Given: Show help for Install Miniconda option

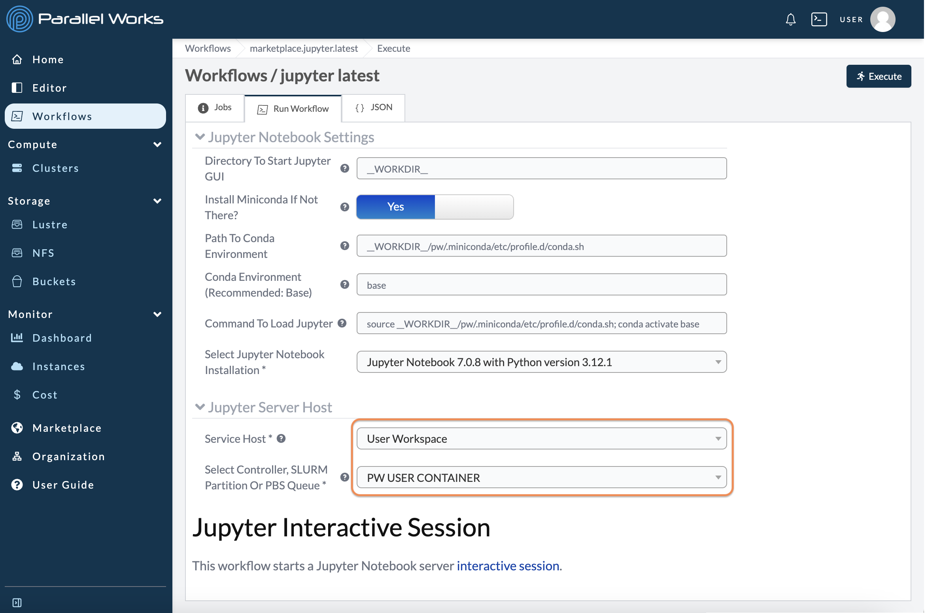Looking at the screenshot, I should tap(345, 207).
